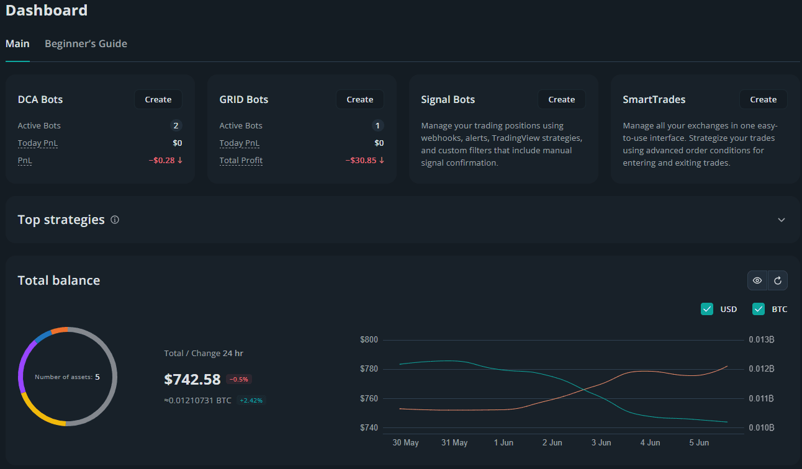
Task: Click the Signal Bots card title
Action: [x=448, y=99]
